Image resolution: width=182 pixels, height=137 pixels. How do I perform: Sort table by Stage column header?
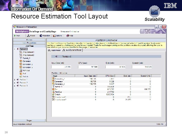coord(63,76)
